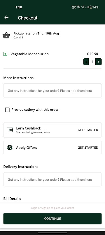Click the CONTINUE button
The height and width of the screenshot is (235, 105).
[52, 219]
